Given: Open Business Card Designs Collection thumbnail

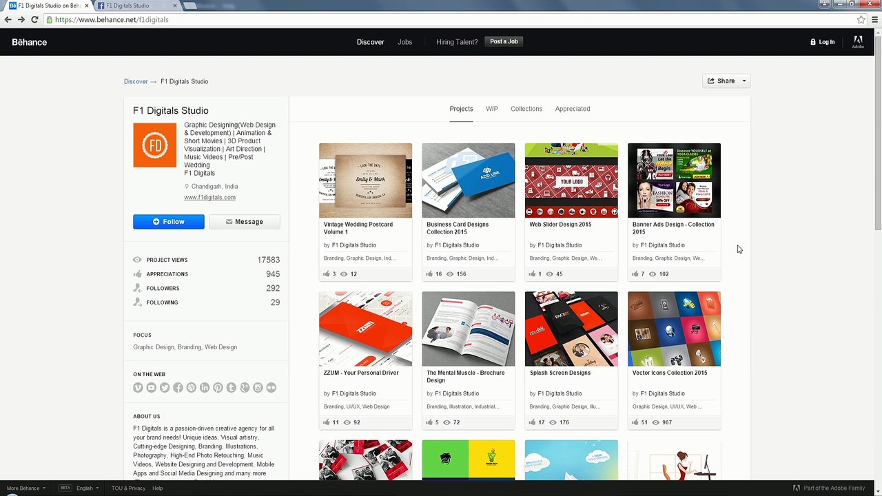Looking at the screenshot, I should click(469, 180).
